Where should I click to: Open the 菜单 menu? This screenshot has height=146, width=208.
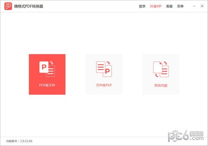[180, 6]
